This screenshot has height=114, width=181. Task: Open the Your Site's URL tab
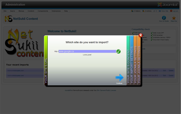(x=46, y=60)
